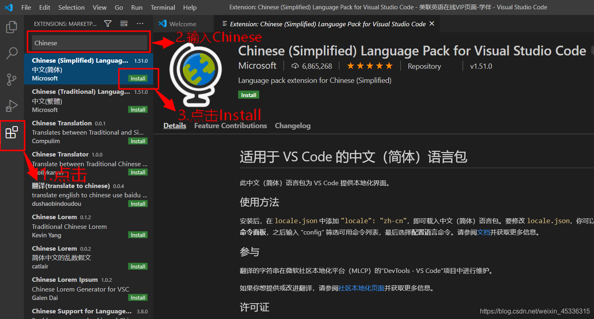Select 翻译(translate to chinese) extension item

[x=89, y=195]
